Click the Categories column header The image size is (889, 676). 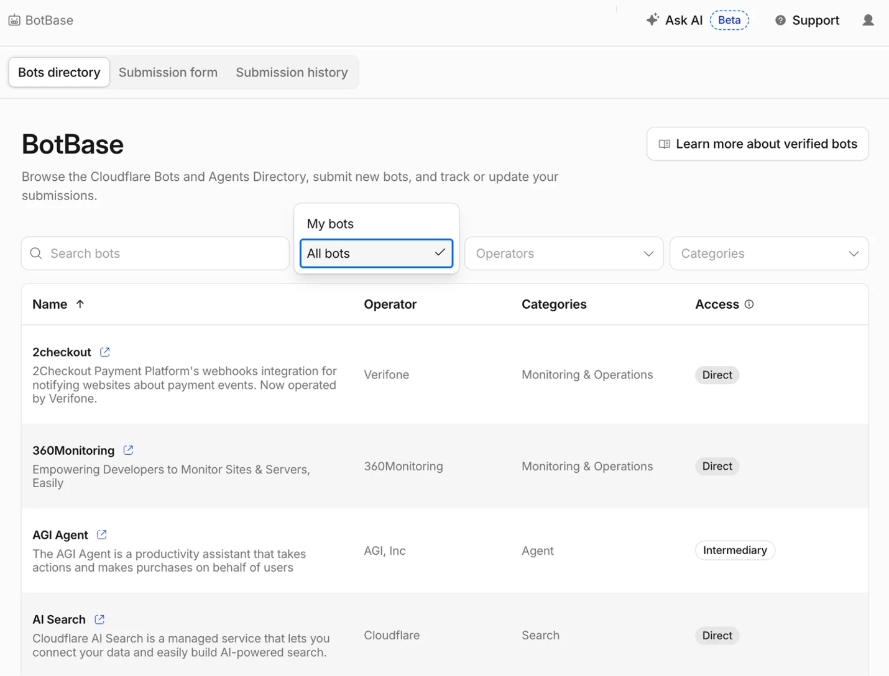coord(554,304)
